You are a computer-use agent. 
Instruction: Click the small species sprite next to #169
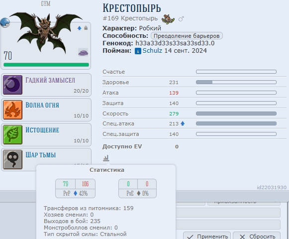[x=168, y=19]
